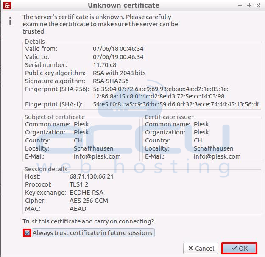The width and height of the screenshot is (265, 257).
Task: Select Cipher value AES-256-GCM
Action: click(89, 201)
